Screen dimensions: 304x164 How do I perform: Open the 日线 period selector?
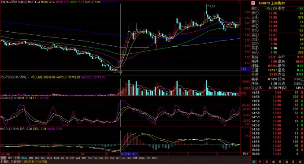(245, 154)
